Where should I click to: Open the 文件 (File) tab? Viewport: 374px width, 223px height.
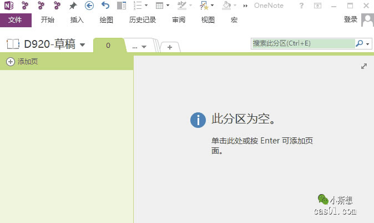click(16, 20)
